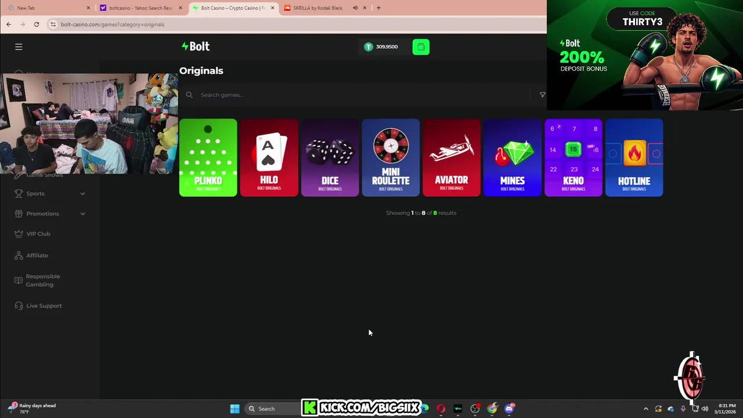Click the browser address bar URL
Image resolution: width=743 pixels, height=418 pixels.
[x=113, y=24]
